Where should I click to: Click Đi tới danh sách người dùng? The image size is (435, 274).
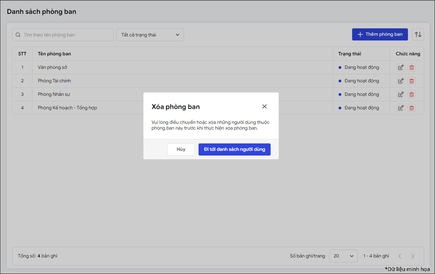coord(234,149)
